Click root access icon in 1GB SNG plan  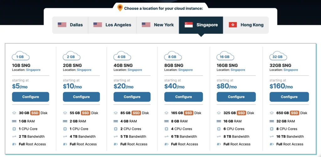(14, 144)
